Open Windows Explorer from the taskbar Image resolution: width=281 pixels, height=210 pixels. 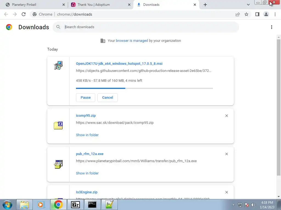pyautogui.click(x=24, y=205)
